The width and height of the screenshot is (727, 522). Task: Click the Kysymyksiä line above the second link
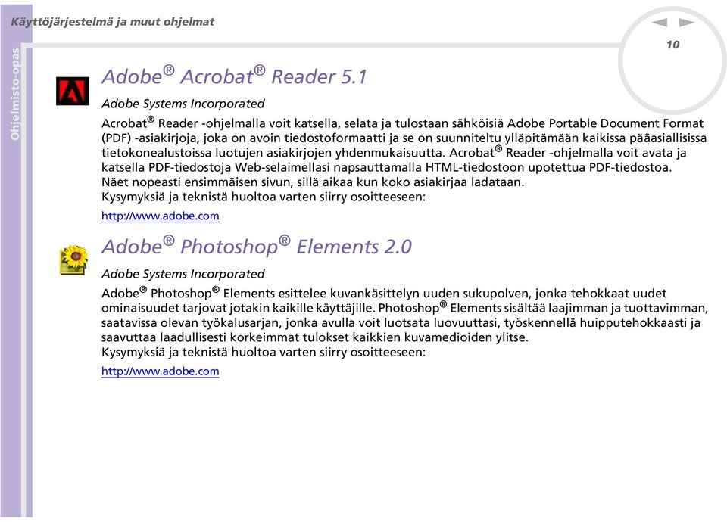(264, 352)
